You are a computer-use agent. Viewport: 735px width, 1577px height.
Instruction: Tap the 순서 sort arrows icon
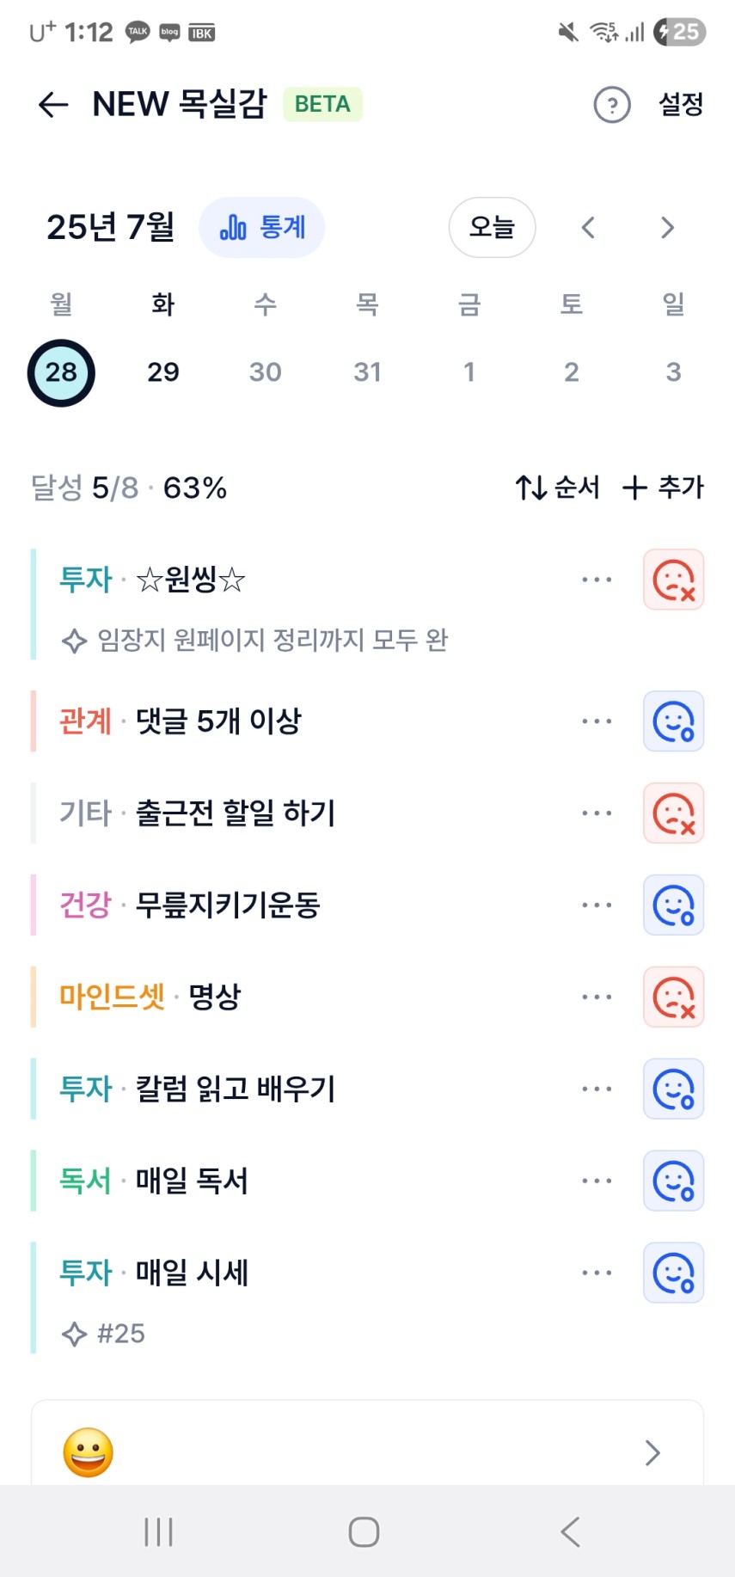[x=531, y=488]
